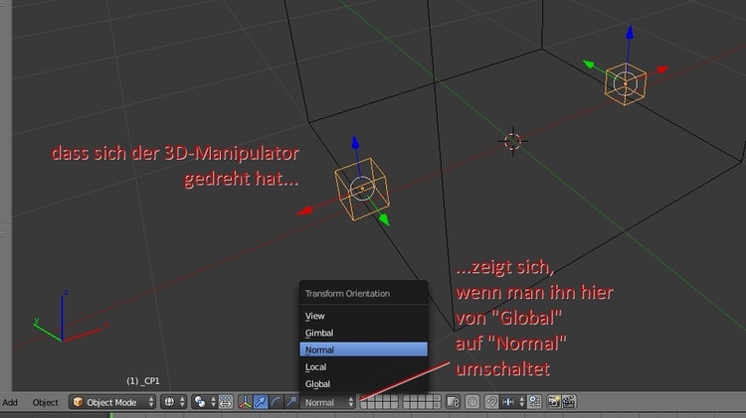Open the Add menu
The height and width of the screenshot is (418, 746).
click(x=10, y=402)
